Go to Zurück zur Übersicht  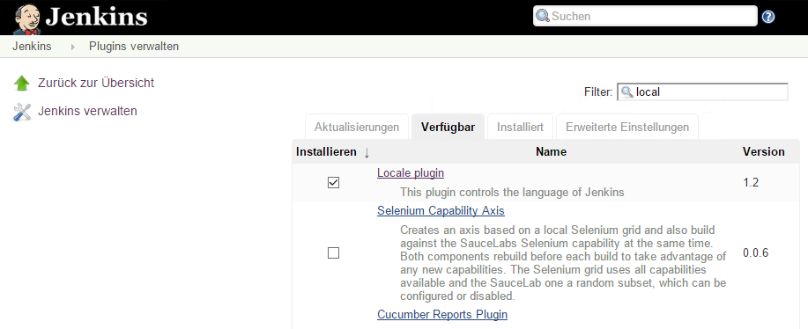96,83
